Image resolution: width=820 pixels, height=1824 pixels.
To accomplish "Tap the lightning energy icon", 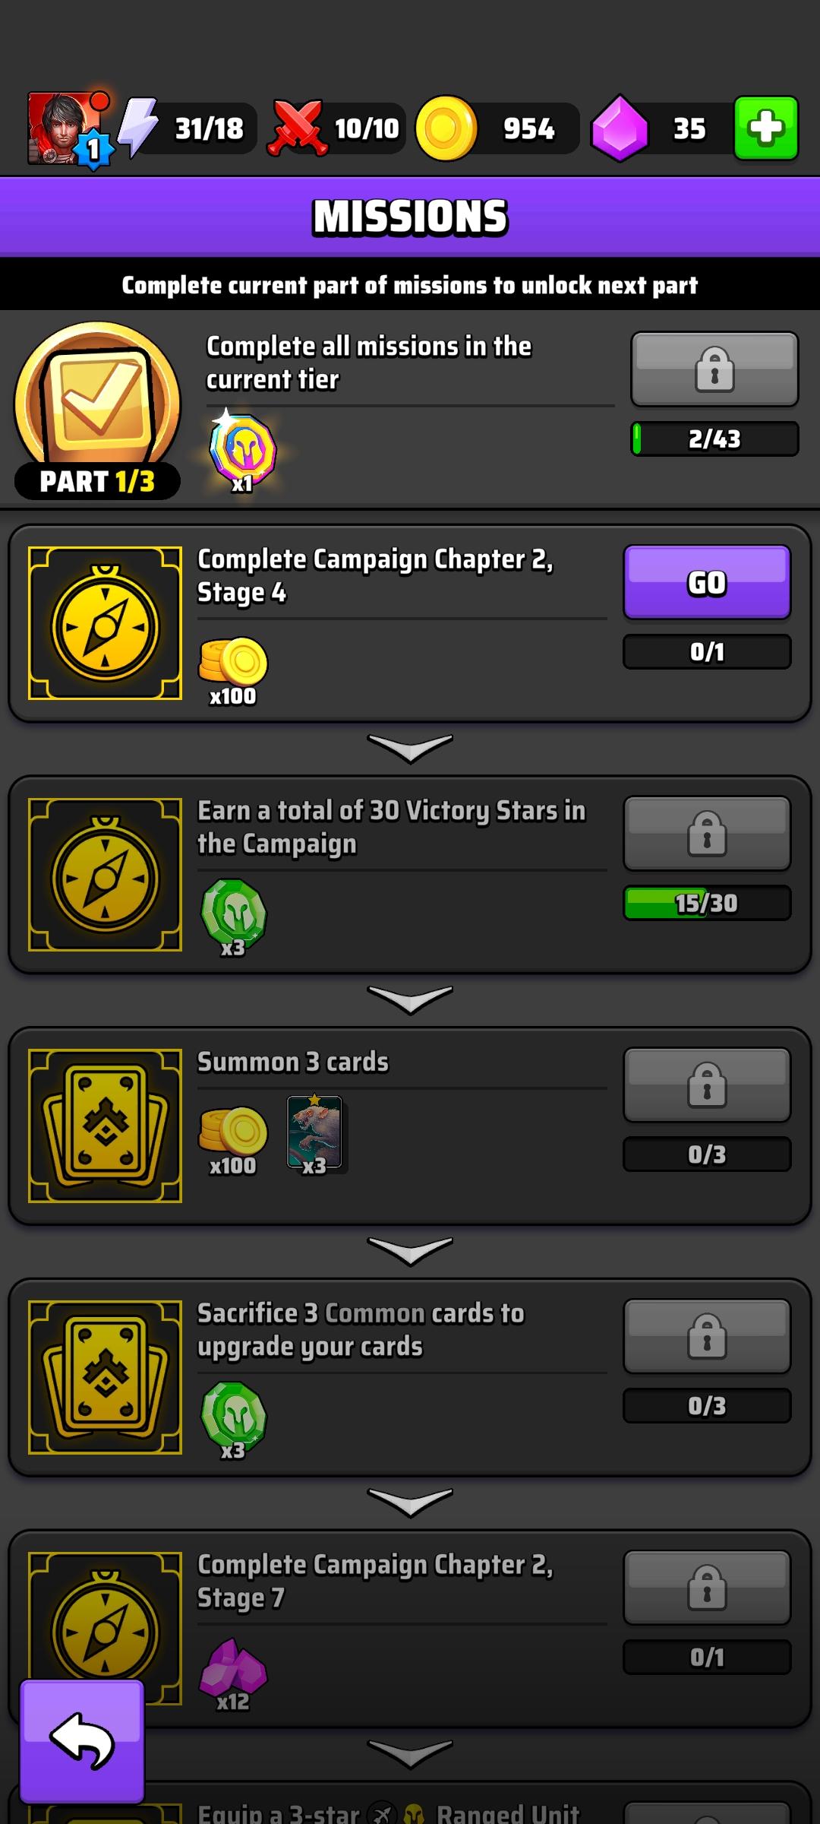I will coord(138,128).
